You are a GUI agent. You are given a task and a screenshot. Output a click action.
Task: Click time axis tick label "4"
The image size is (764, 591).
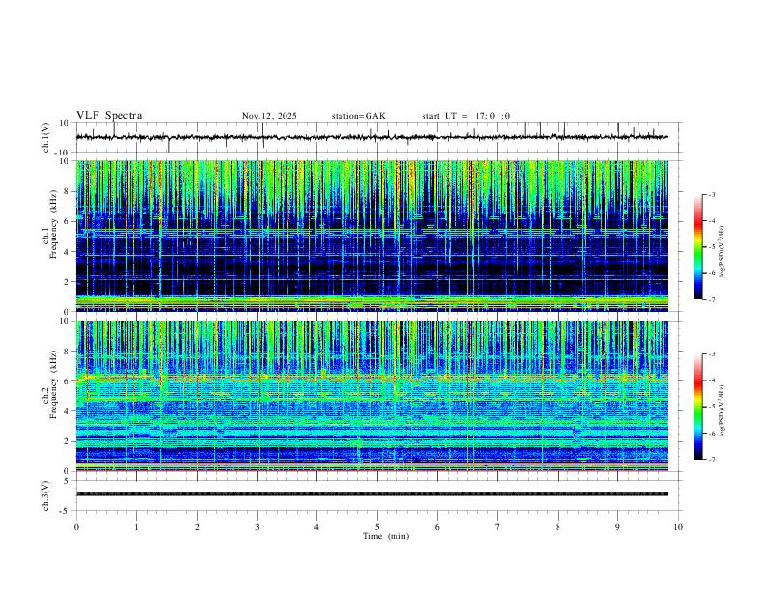pos(316,527)
